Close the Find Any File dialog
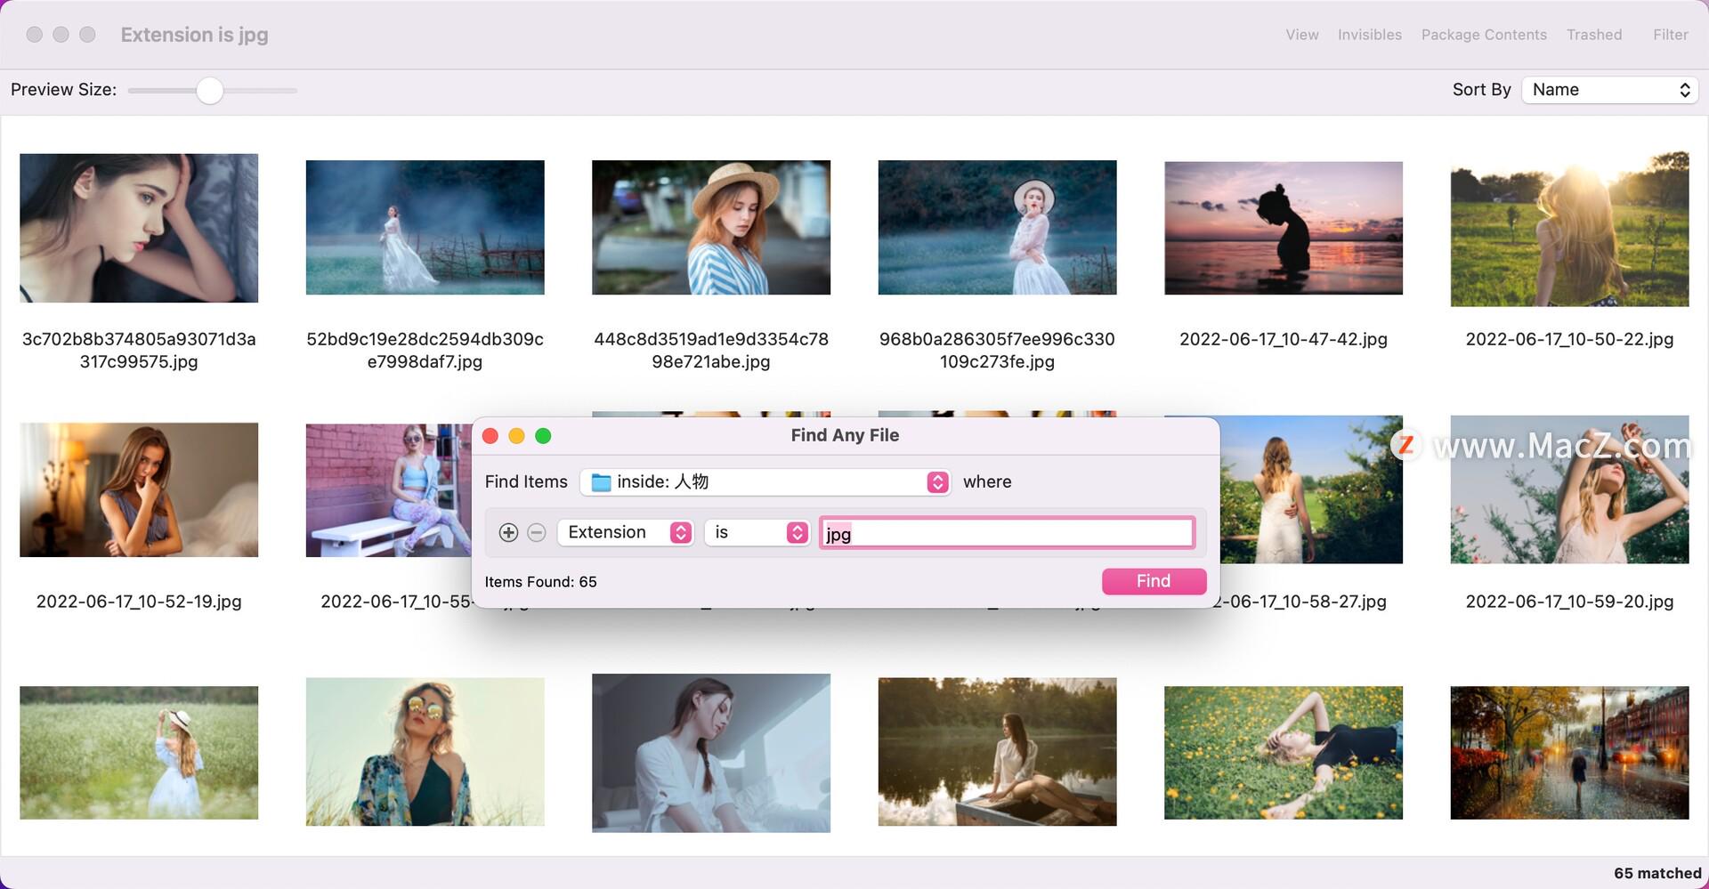The image size is (1709, 889). coord(490,436)
